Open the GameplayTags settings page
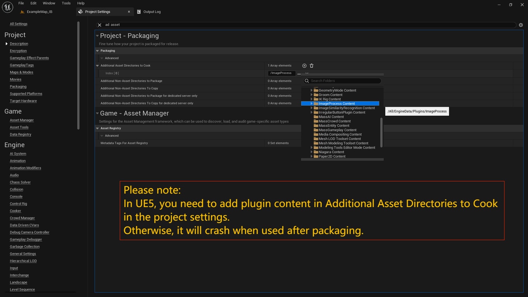Image resolution: width=528 pixels, height=297 pixels. pyautogui.click(x=22, y=65)
